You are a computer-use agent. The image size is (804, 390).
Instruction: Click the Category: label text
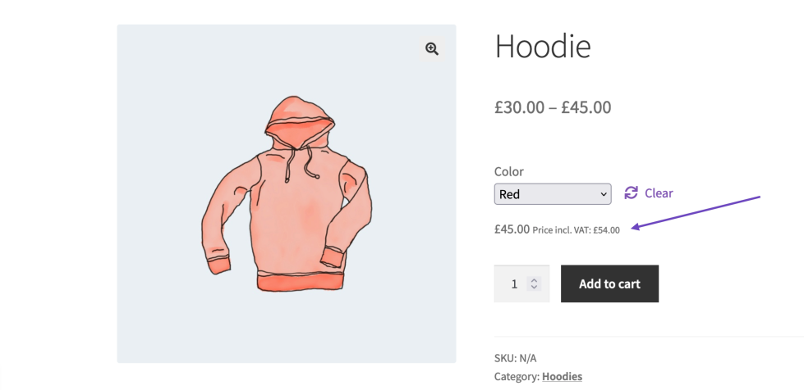coord(517,377)
